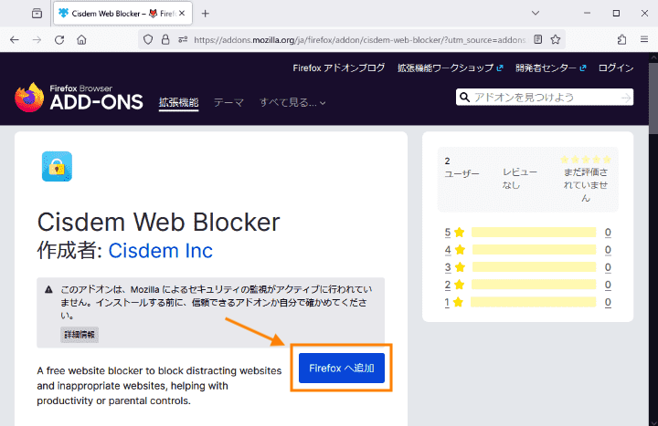658x426 pixels.
Task: Click the 詳細情報 button
Action: pyautogui.click(x=80, y=335)
